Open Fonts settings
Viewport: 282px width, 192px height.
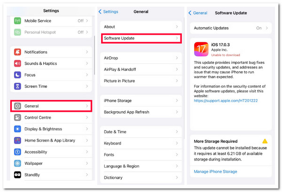coord(141,154)
